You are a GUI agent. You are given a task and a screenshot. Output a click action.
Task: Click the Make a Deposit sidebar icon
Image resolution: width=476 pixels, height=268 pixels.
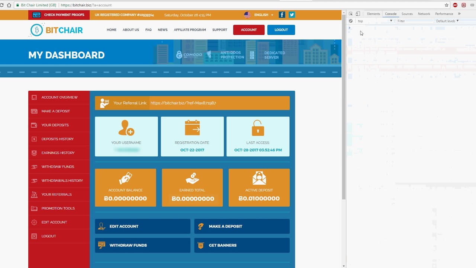pyautogui.click(x=34, y=111)
